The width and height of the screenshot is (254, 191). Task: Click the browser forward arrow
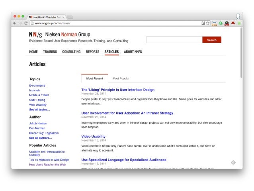(x=20, y=23)
